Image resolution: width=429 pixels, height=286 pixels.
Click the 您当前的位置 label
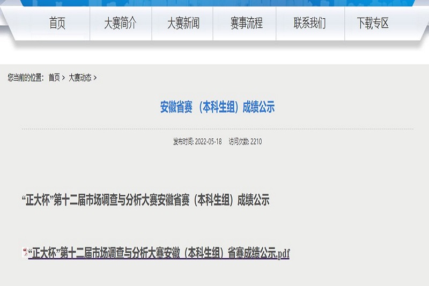point(26,78)
